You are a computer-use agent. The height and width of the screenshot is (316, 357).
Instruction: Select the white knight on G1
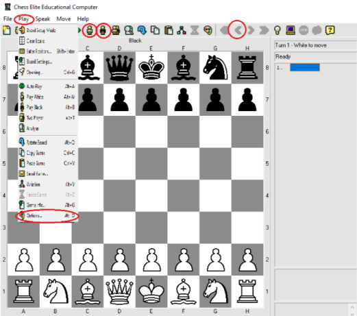[215, 292]
